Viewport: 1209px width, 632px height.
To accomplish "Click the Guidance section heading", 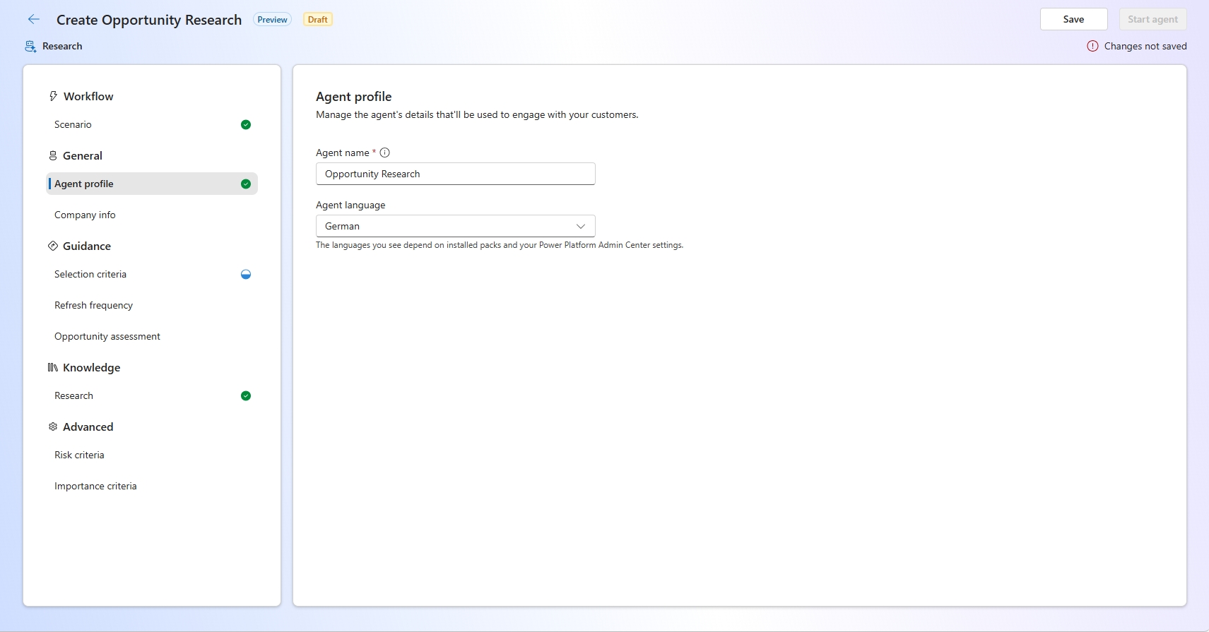I will click(87, 246).
